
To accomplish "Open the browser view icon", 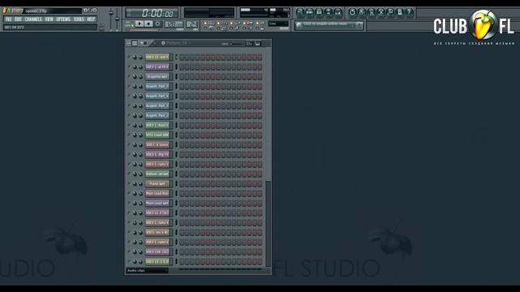I will coord(328,12).
